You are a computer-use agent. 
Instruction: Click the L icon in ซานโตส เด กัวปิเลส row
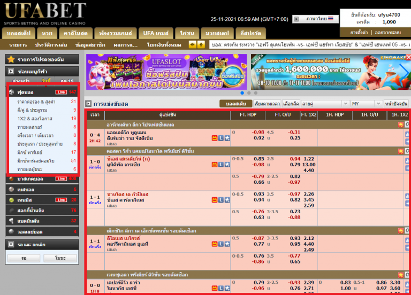click(221, 200)
